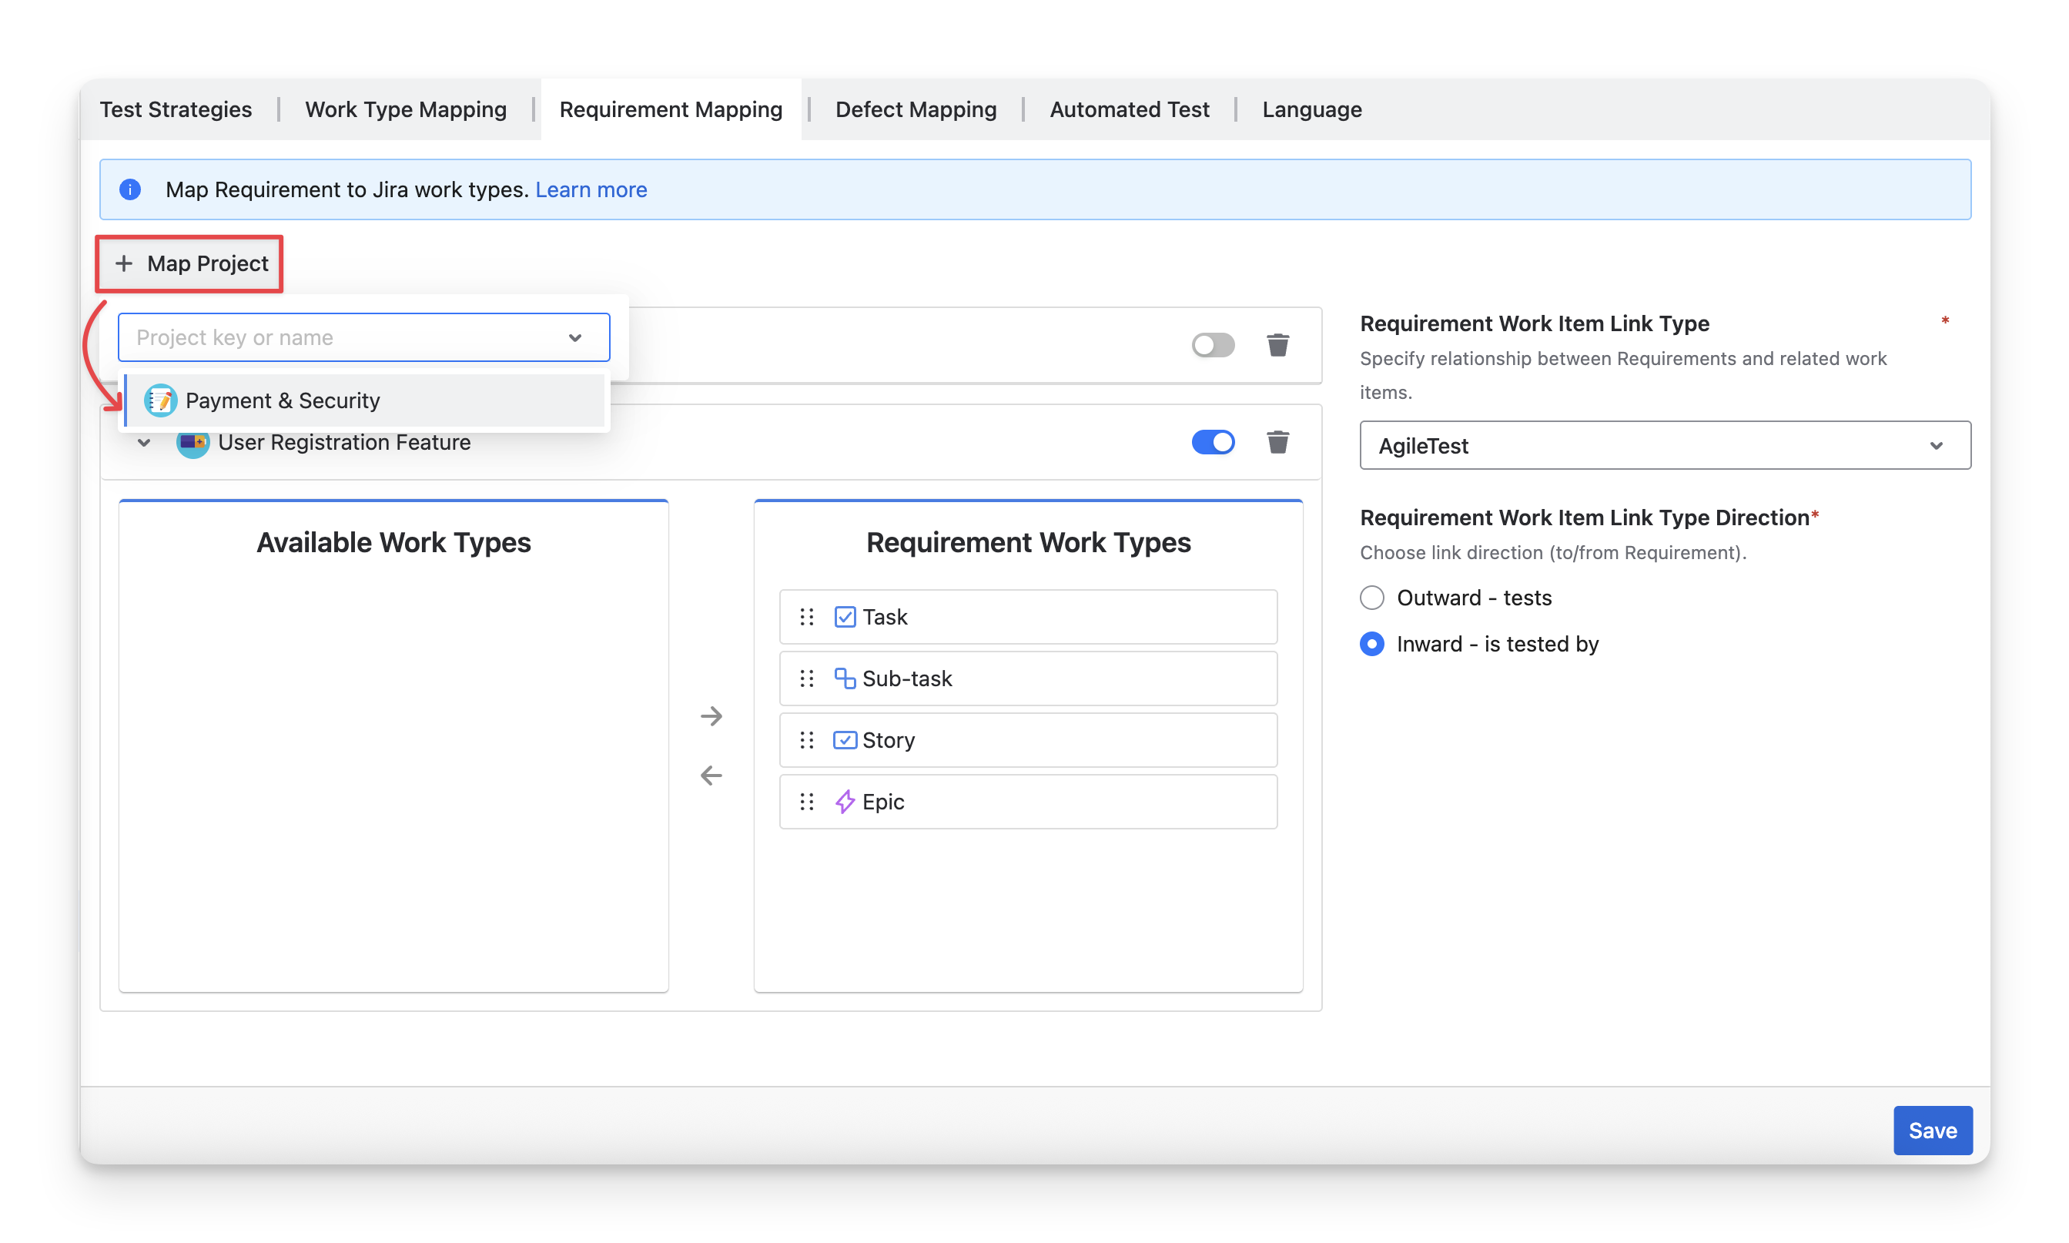Click in the Project key or name field
This screenshot has height=1243, width=2069.
coord(343,337)
